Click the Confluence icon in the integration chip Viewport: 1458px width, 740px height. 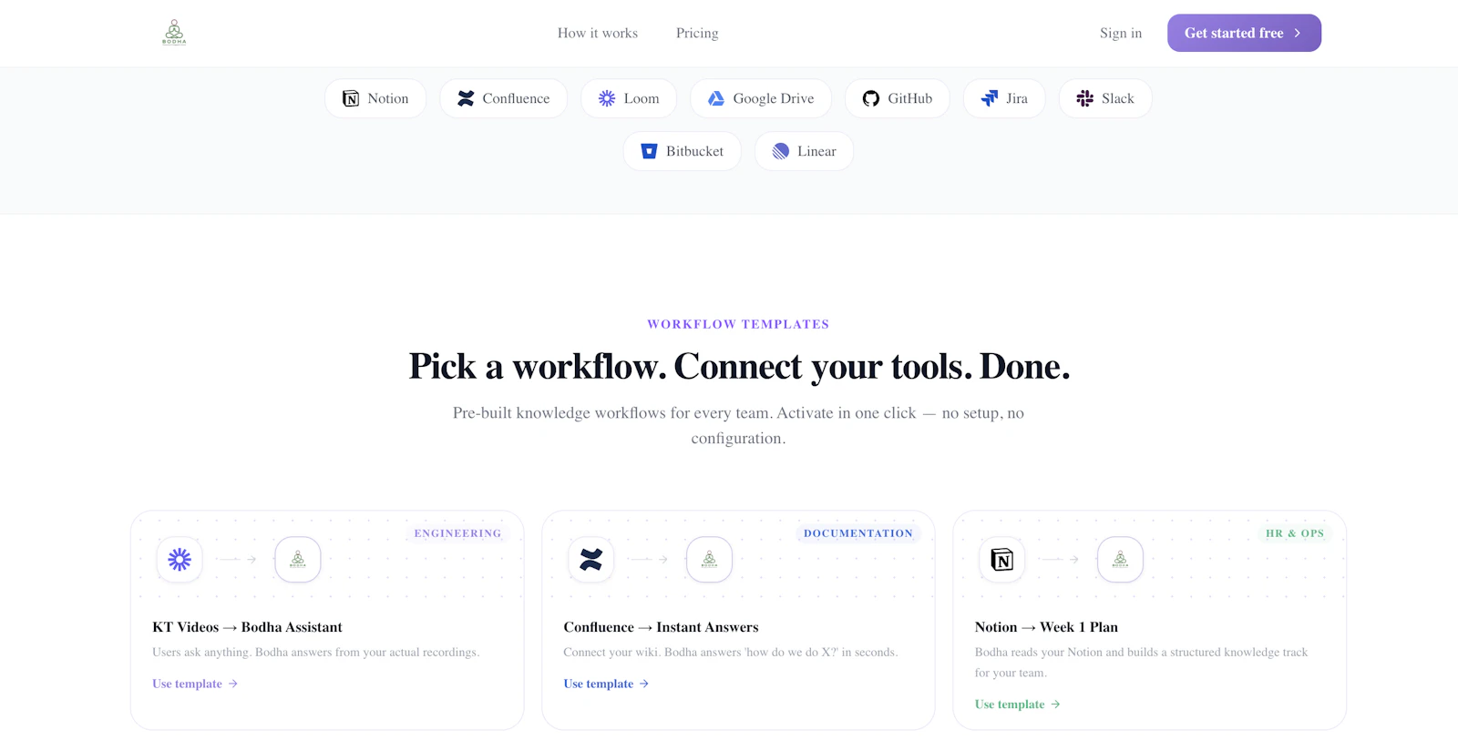[466, 98]
